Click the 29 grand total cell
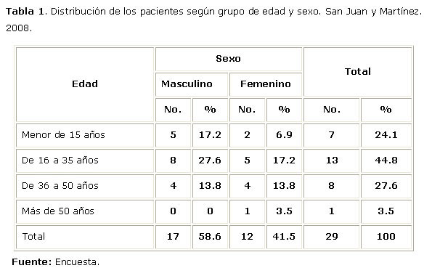Screen dimensions: 432x276 click(x=332, y=237)
